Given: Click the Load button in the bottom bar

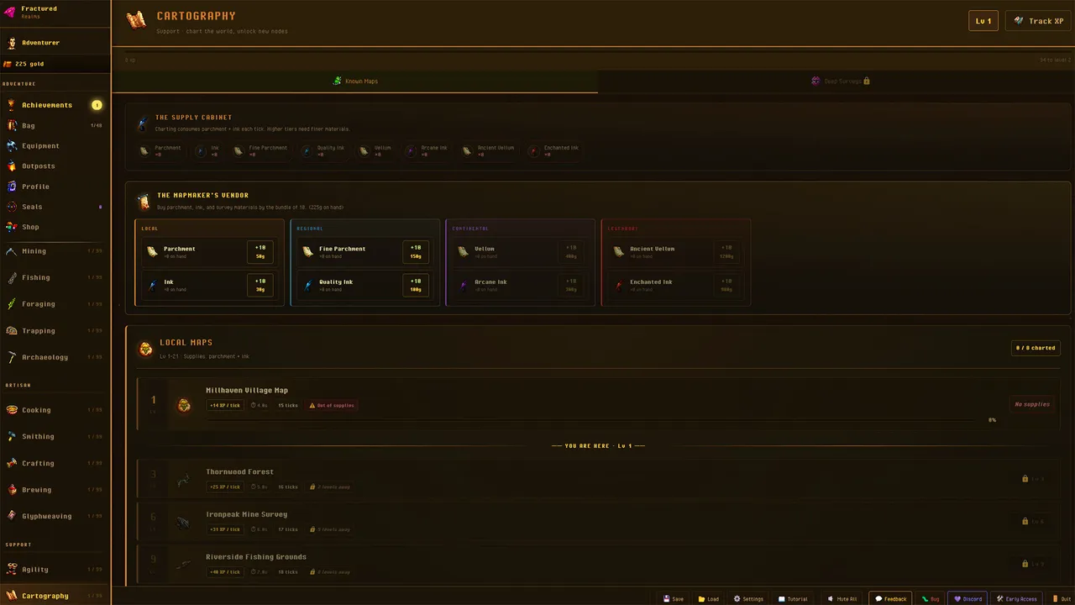Looking at the screenshot, I should point(709,599).
